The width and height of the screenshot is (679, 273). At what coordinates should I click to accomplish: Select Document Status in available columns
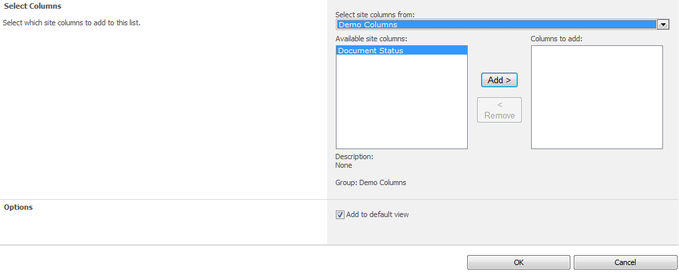[x=370, y=51]
